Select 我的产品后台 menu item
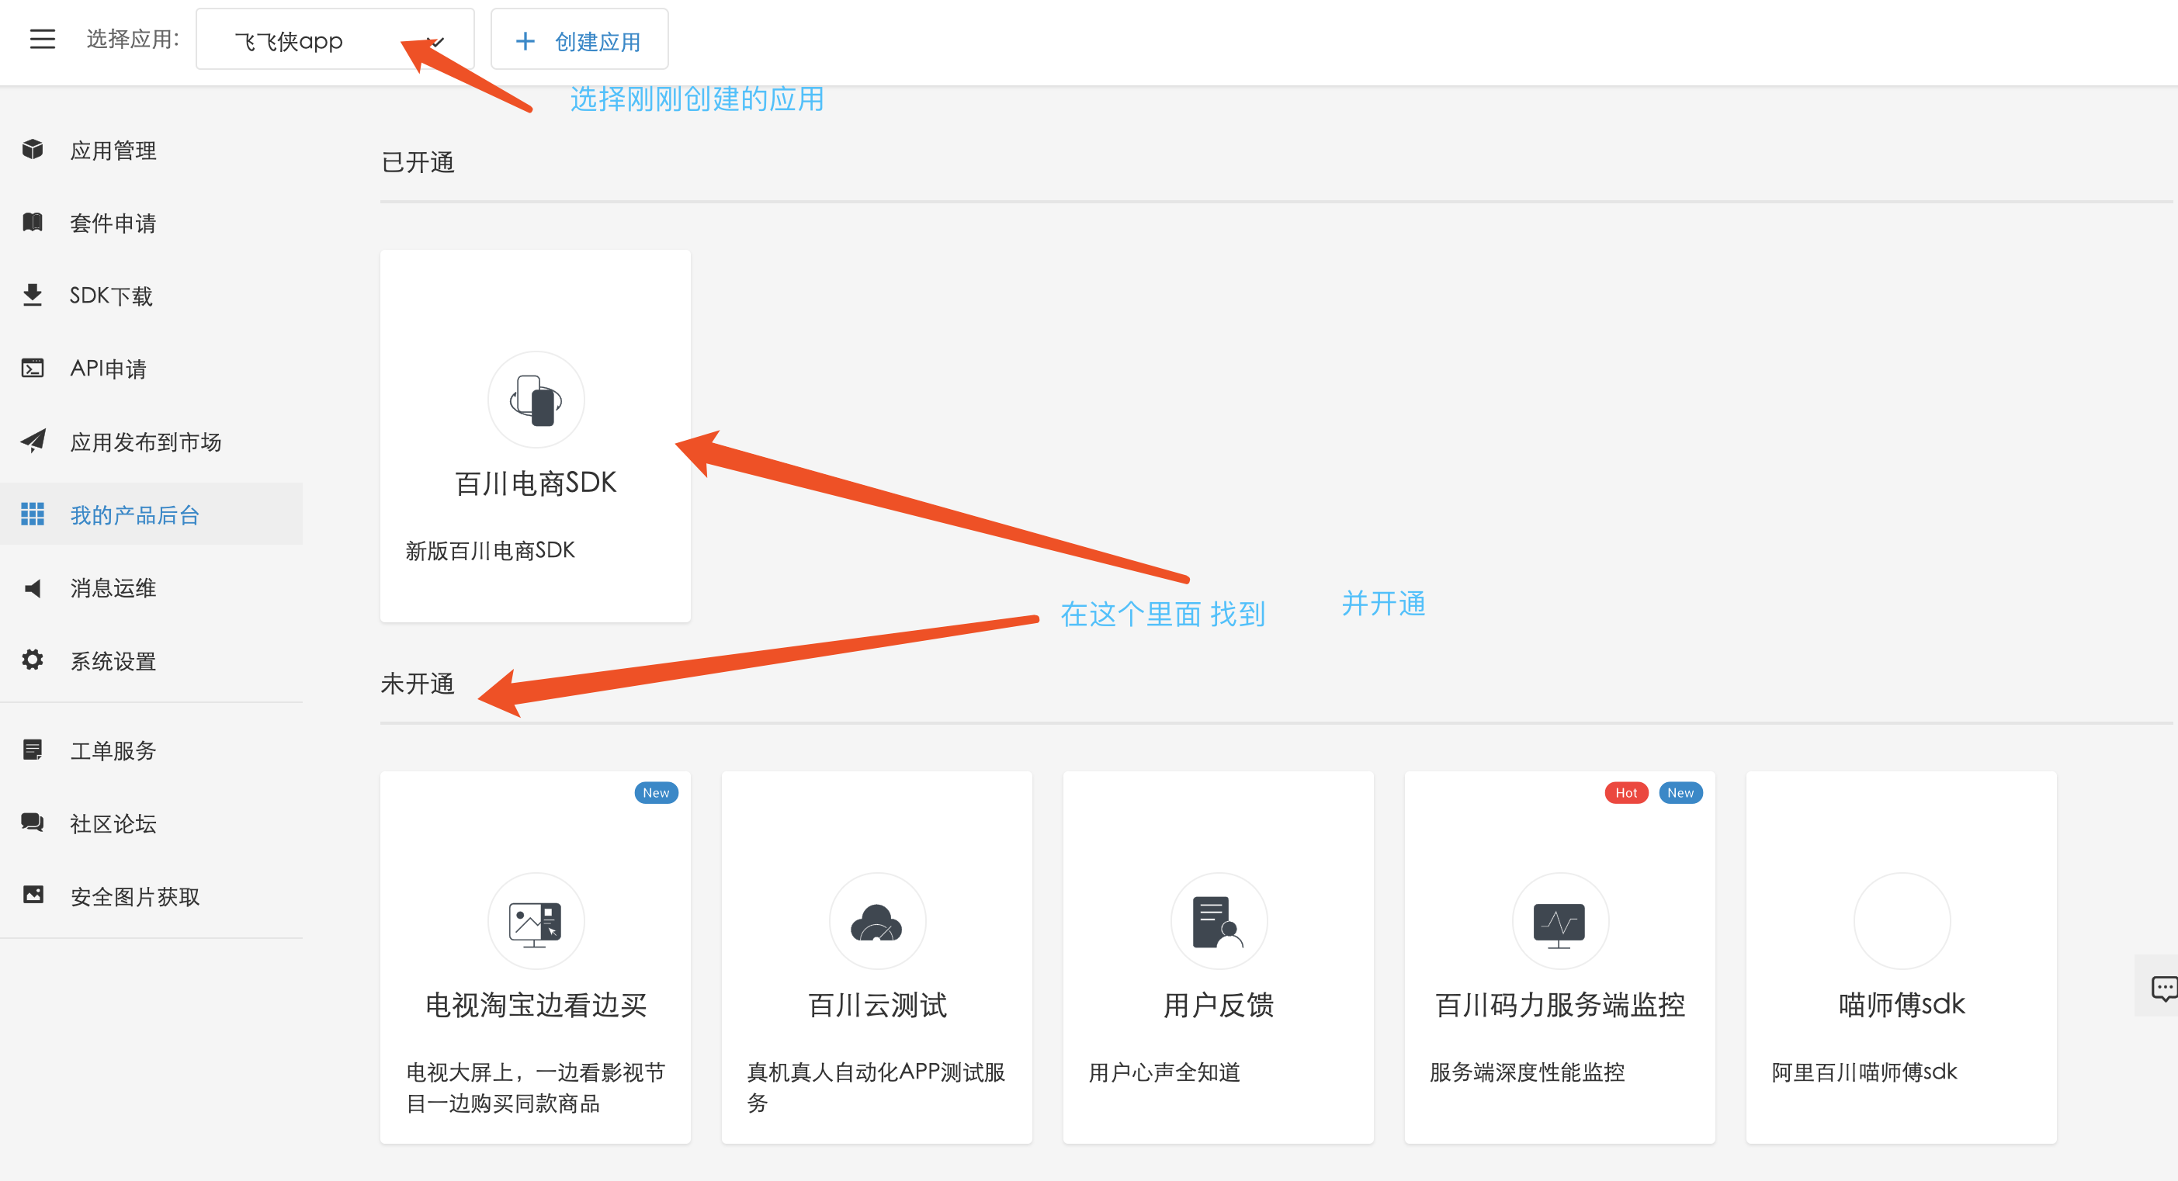 [134, 514]
